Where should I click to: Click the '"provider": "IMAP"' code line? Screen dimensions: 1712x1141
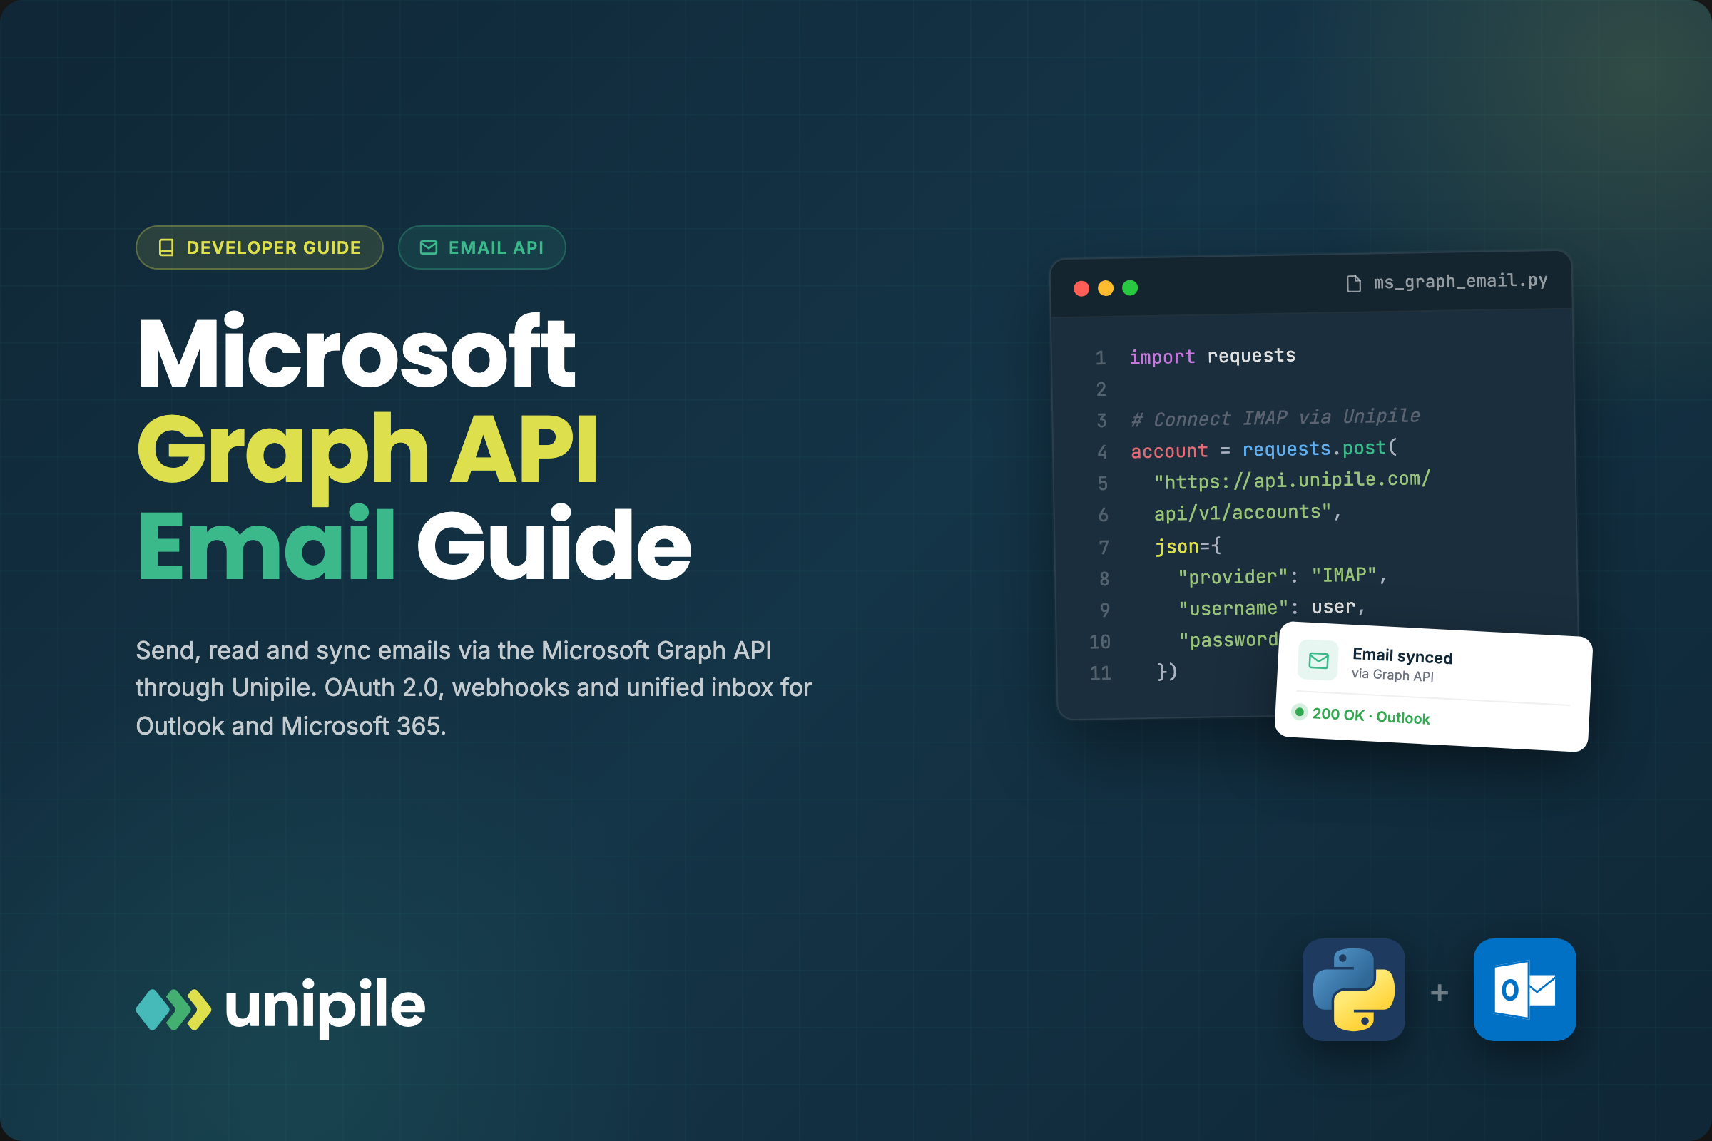[1283, 575]
